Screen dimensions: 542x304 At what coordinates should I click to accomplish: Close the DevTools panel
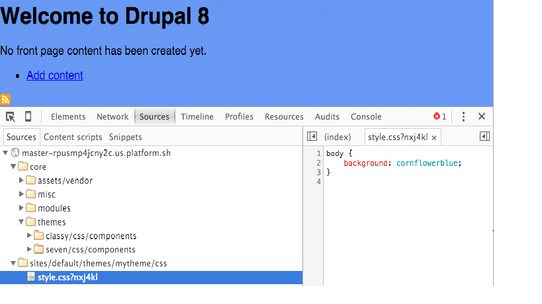(x=482, y=116)
